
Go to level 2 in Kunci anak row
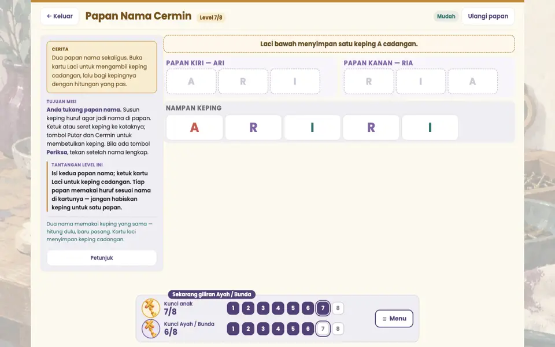point(248,308)
